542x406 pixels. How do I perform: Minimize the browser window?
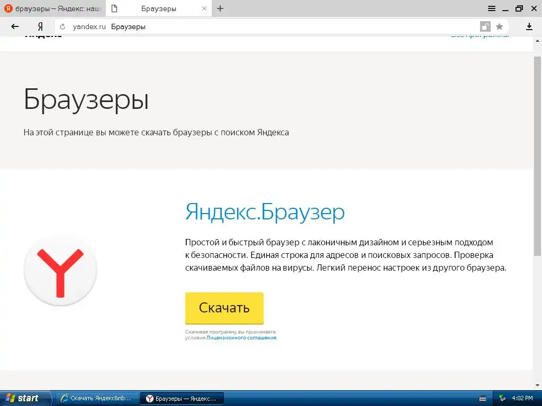505,10
